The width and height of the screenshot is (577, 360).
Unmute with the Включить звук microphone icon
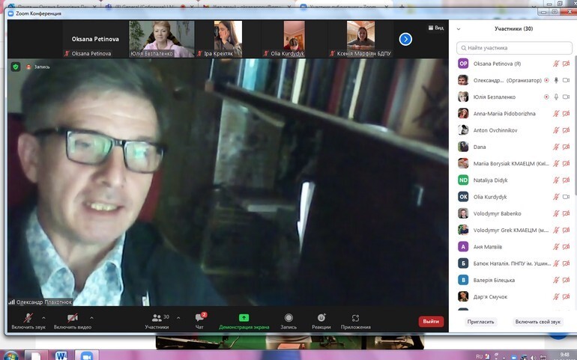28,318
